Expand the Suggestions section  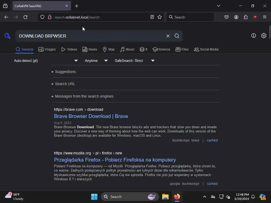pyautogui.click(x=64, y=72)
